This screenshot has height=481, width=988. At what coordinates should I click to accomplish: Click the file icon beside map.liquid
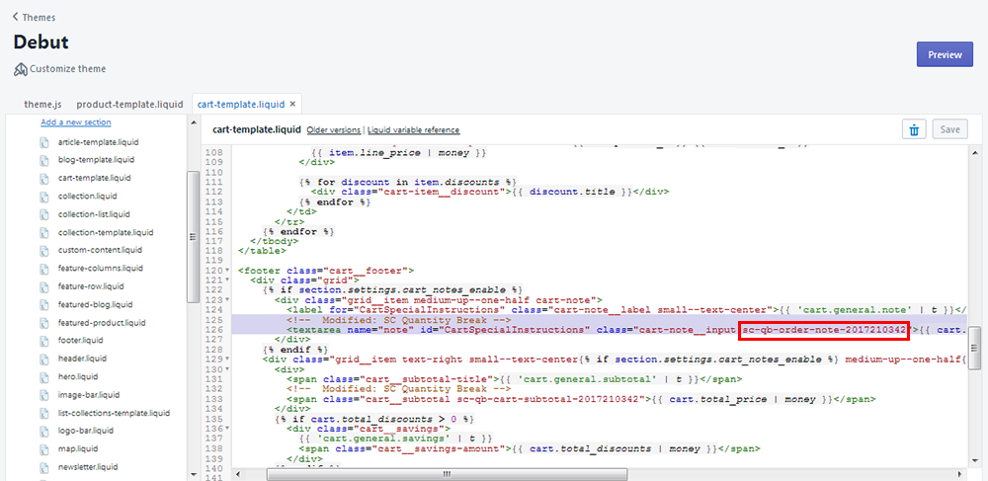44,449
